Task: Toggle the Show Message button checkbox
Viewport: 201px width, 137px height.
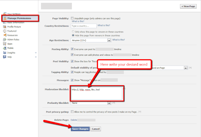Action: pos(72,80)
